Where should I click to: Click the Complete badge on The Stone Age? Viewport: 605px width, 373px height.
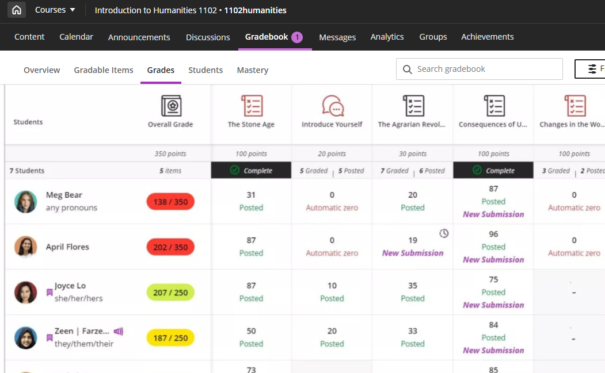coord(251,171)
